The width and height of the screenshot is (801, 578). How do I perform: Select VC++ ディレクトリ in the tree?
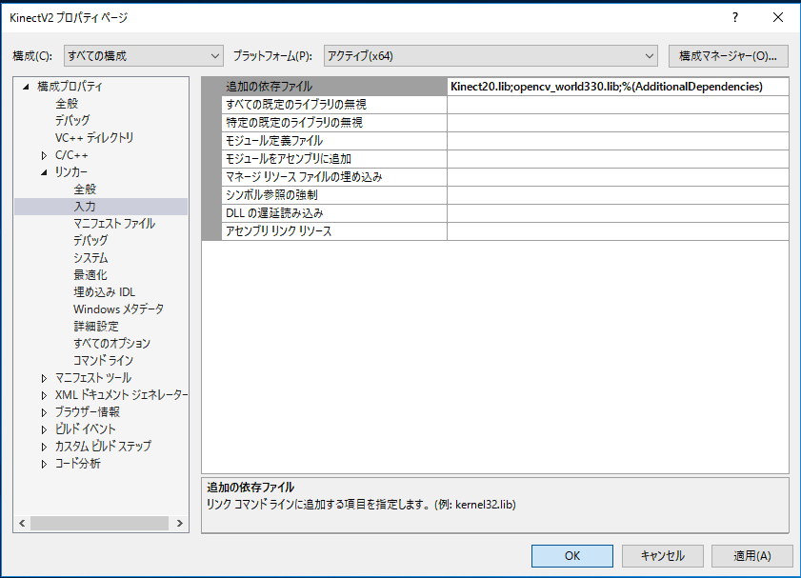tap(94, 138)
